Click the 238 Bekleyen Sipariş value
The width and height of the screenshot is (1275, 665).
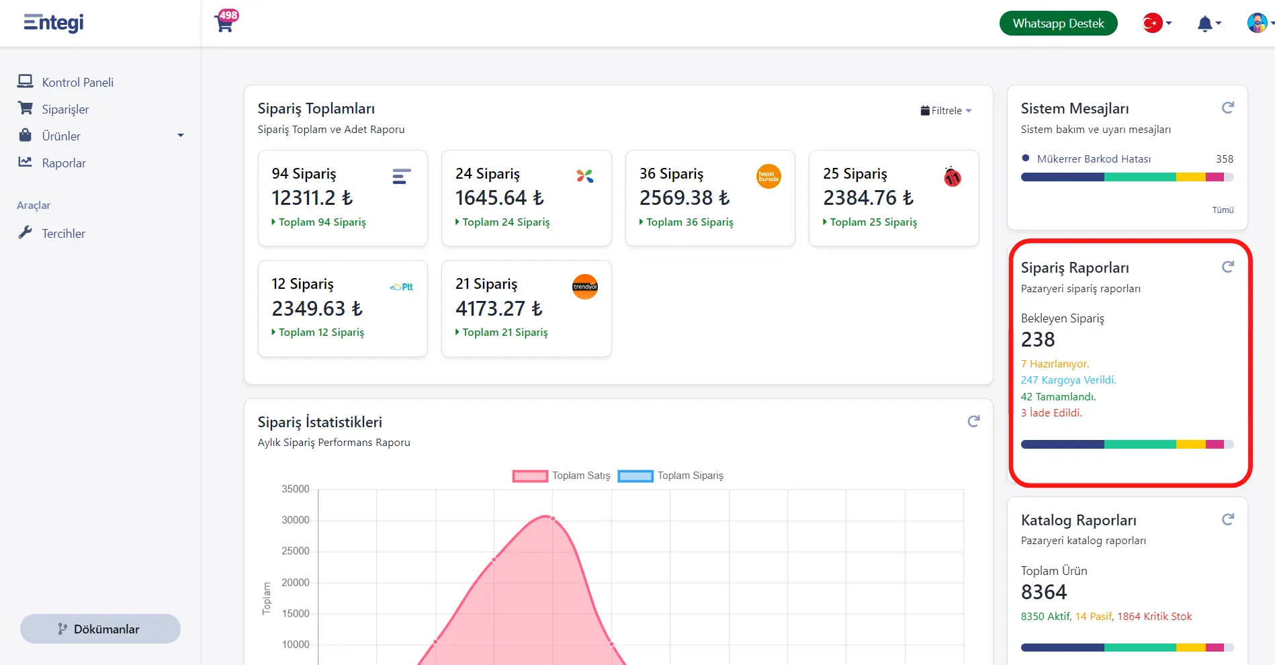(x=1038, y=339)
